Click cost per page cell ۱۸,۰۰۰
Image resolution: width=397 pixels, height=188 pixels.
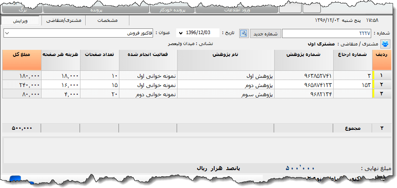click(60, 75)
